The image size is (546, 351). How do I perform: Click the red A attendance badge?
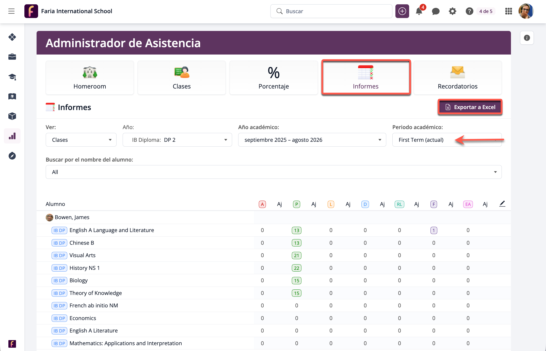point(262,204)
